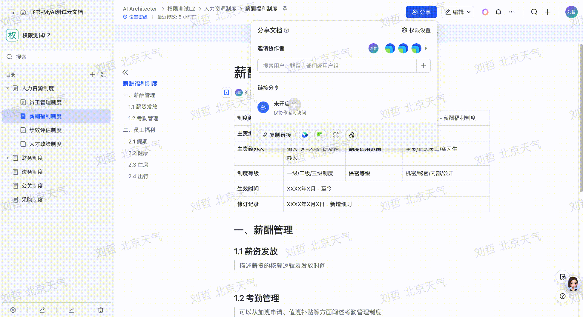583x317 pixels.
Task: Click the 复制链接 button
Action: (277, 135)
